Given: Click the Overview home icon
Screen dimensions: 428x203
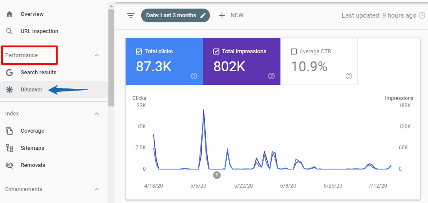Looking at the screenshot, I should coord(9,14).
